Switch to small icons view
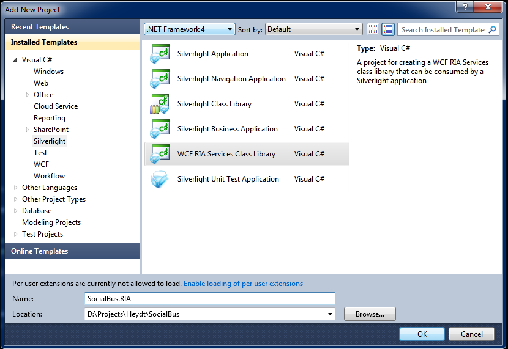 click(x=373, y=29)
